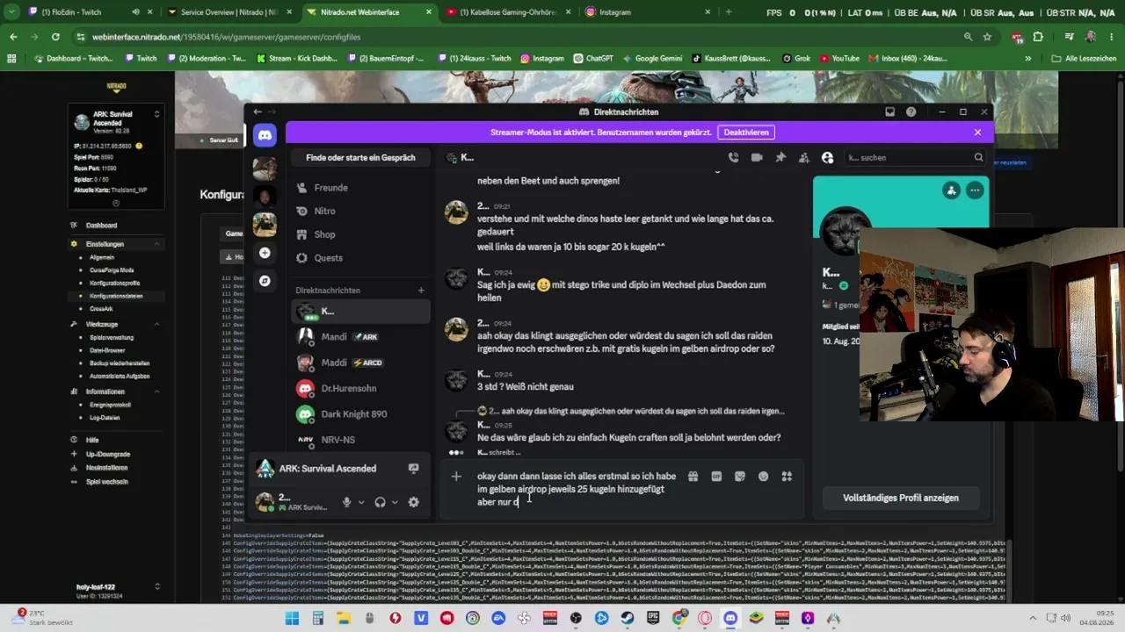
Task: Open conversation with Dr.Hurensohn
Action: (x=360, y=388)
